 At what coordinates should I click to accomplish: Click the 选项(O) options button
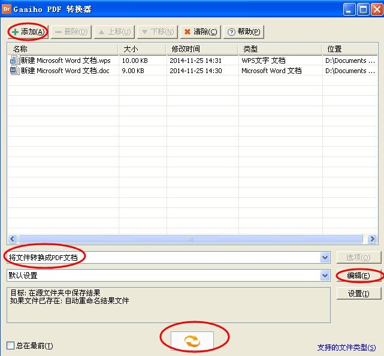[359, 258]
